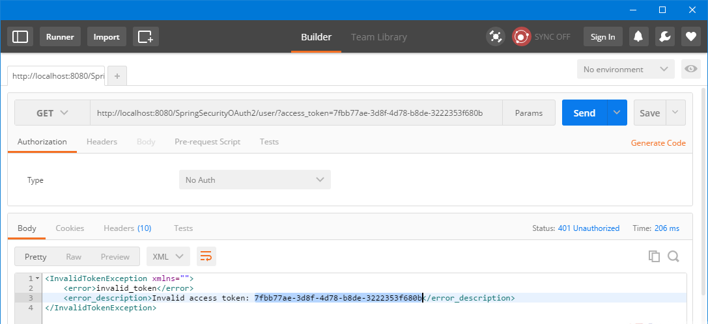Toggle line wrap in response
The image size is (708, 324).
pos(206,256)
